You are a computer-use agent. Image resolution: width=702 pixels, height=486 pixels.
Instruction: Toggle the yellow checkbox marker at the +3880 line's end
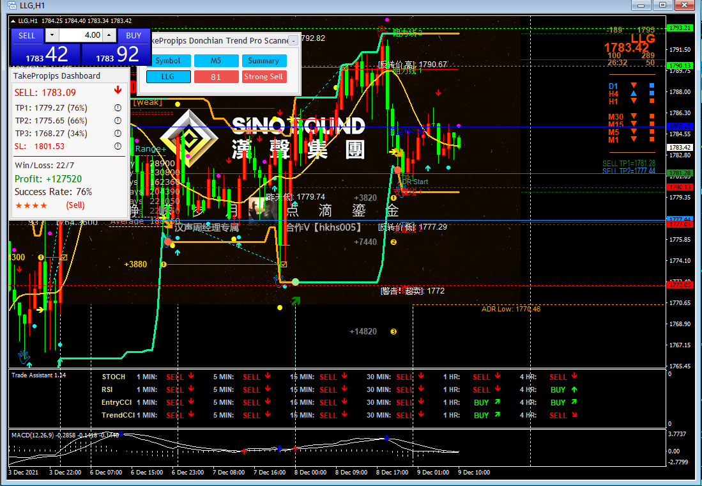click(284, 264)
